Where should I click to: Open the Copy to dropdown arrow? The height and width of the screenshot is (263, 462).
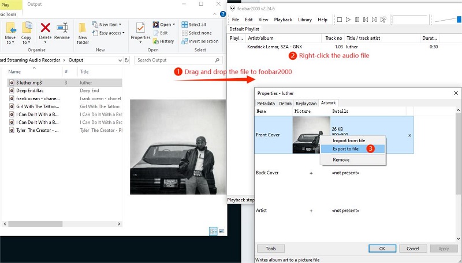click(x=29, y=43)
